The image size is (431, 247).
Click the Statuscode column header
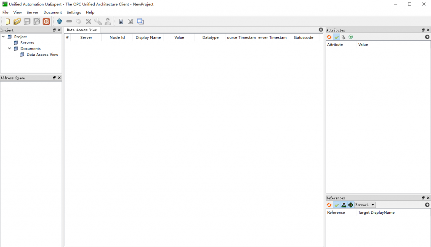303,38
